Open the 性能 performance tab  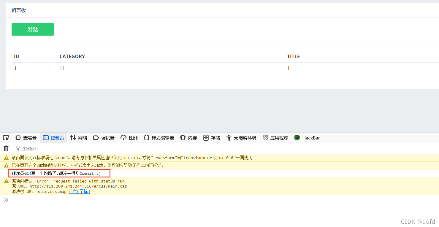129,138
